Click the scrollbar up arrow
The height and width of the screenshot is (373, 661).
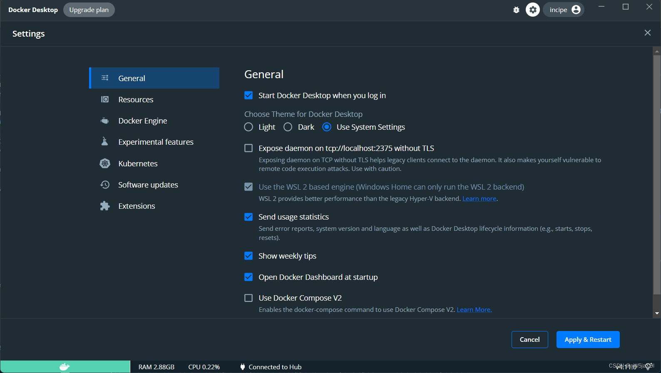pos(657,52)
